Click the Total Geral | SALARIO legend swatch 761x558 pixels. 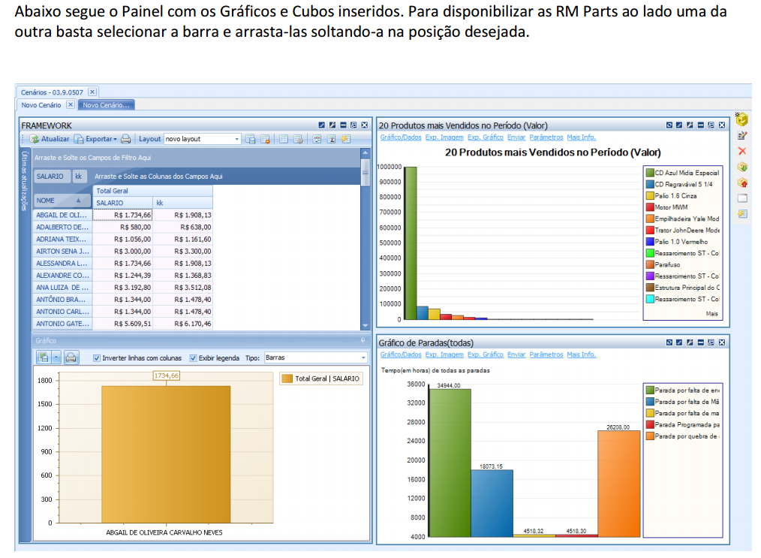[287, 379]
